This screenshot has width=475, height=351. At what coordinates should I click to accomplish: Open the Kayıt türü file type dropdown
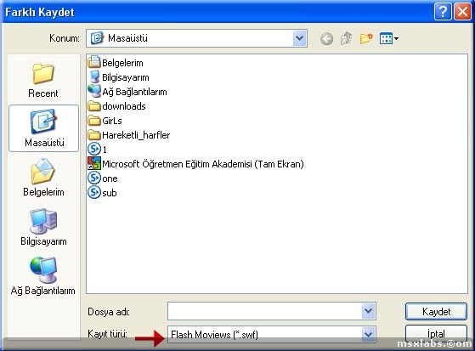[x=369, y=334]
